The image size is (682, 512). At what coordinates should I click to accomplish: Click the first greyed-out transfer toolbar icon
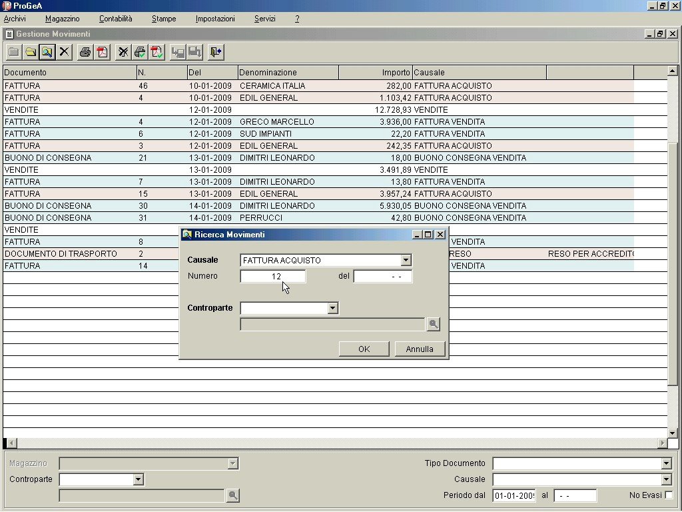click(x=178, y=52)
